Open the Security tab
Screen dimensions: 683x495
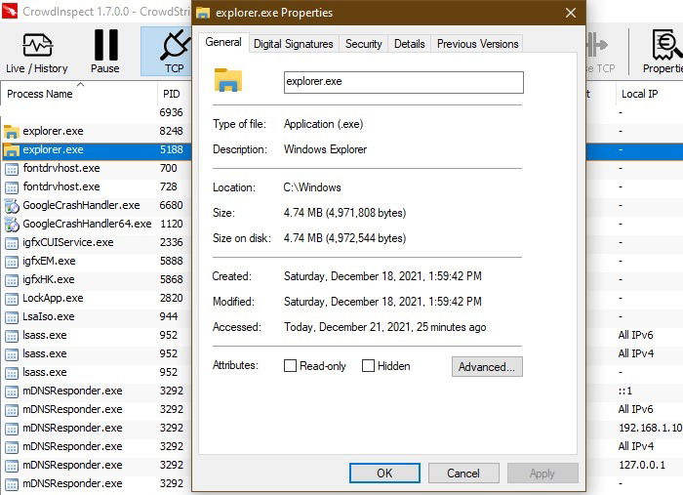coord(364,44)
